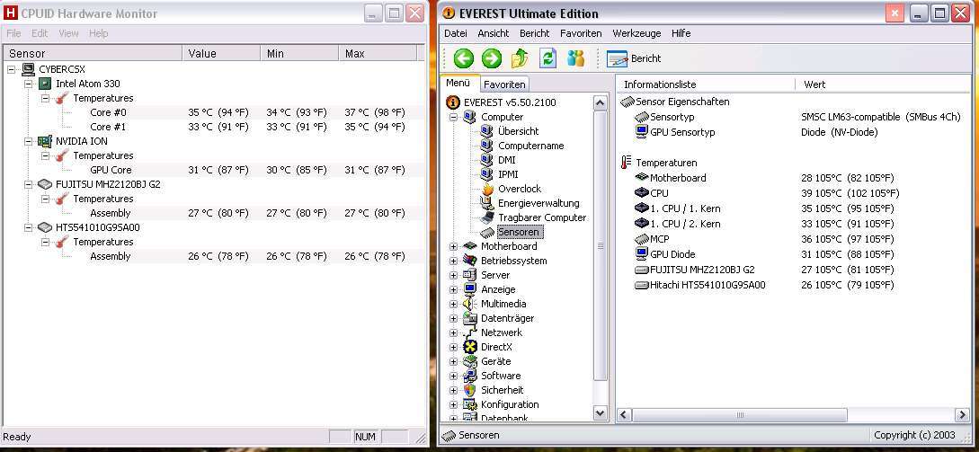Click the Software tree icon
This screenshot has height=452, width=979.
point(470,376)
